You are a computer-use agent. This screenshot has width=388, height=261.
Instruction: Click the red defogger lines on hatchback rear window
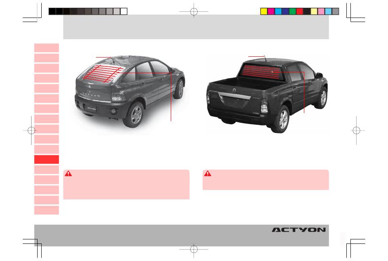102,73
